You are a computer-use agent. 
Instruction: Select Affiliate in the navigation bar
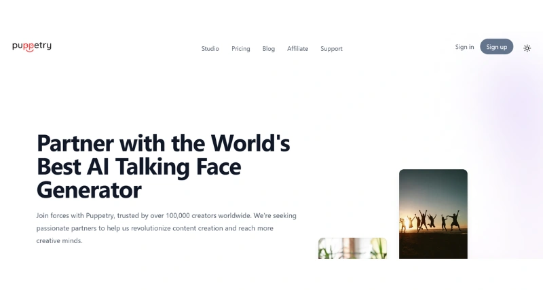(297, 49)
